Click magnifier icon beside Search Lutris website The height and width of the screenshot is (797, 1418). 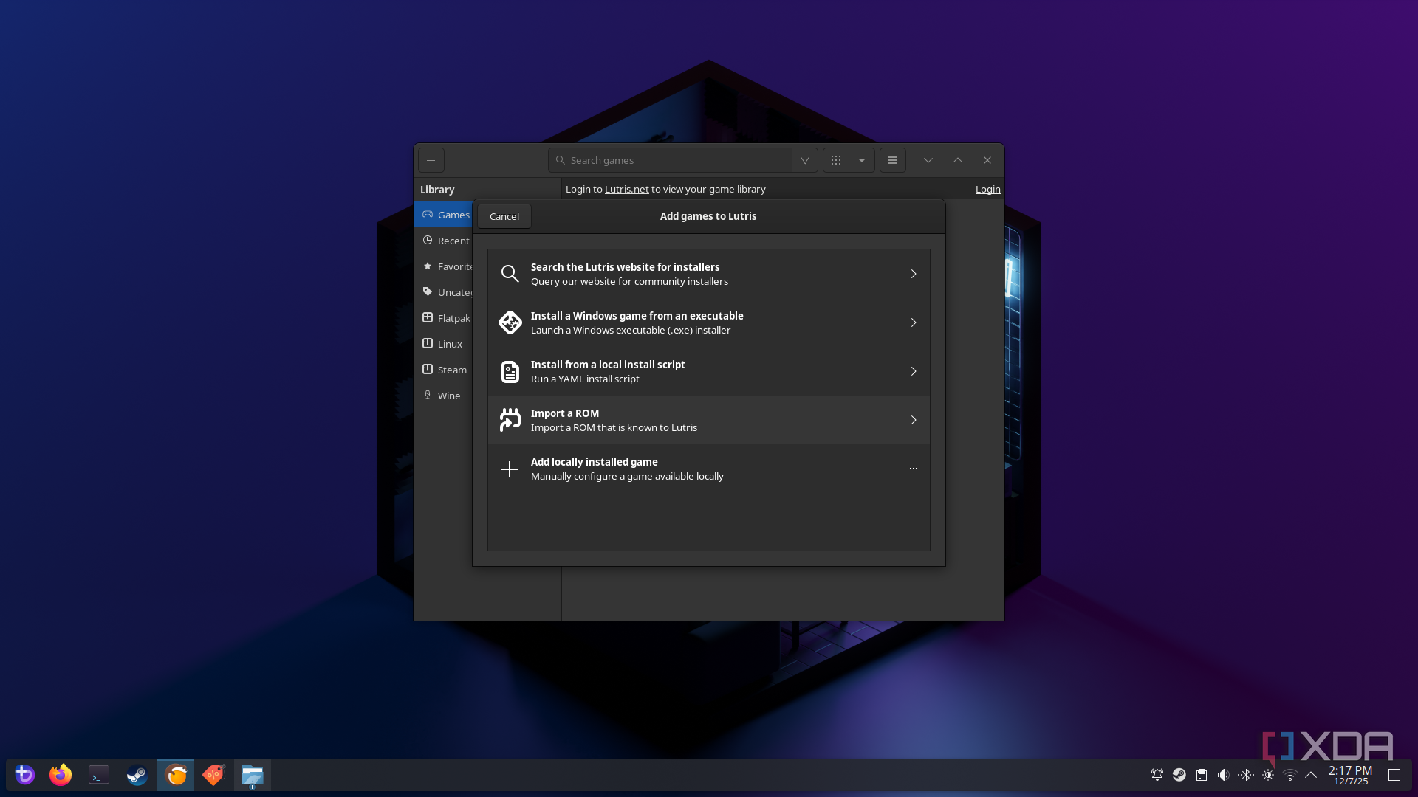point(510,274)
